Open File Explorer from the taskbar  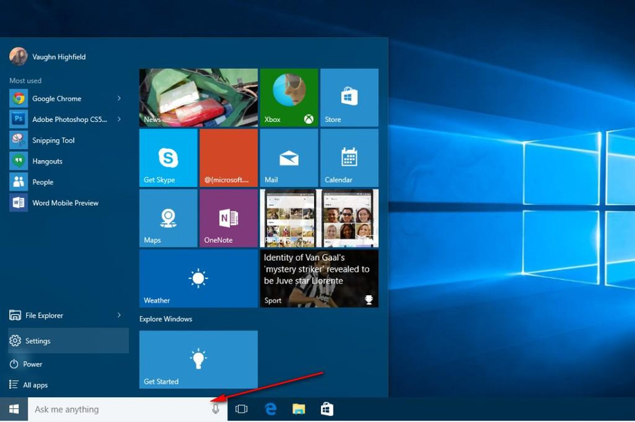click(x=299, y=409)
